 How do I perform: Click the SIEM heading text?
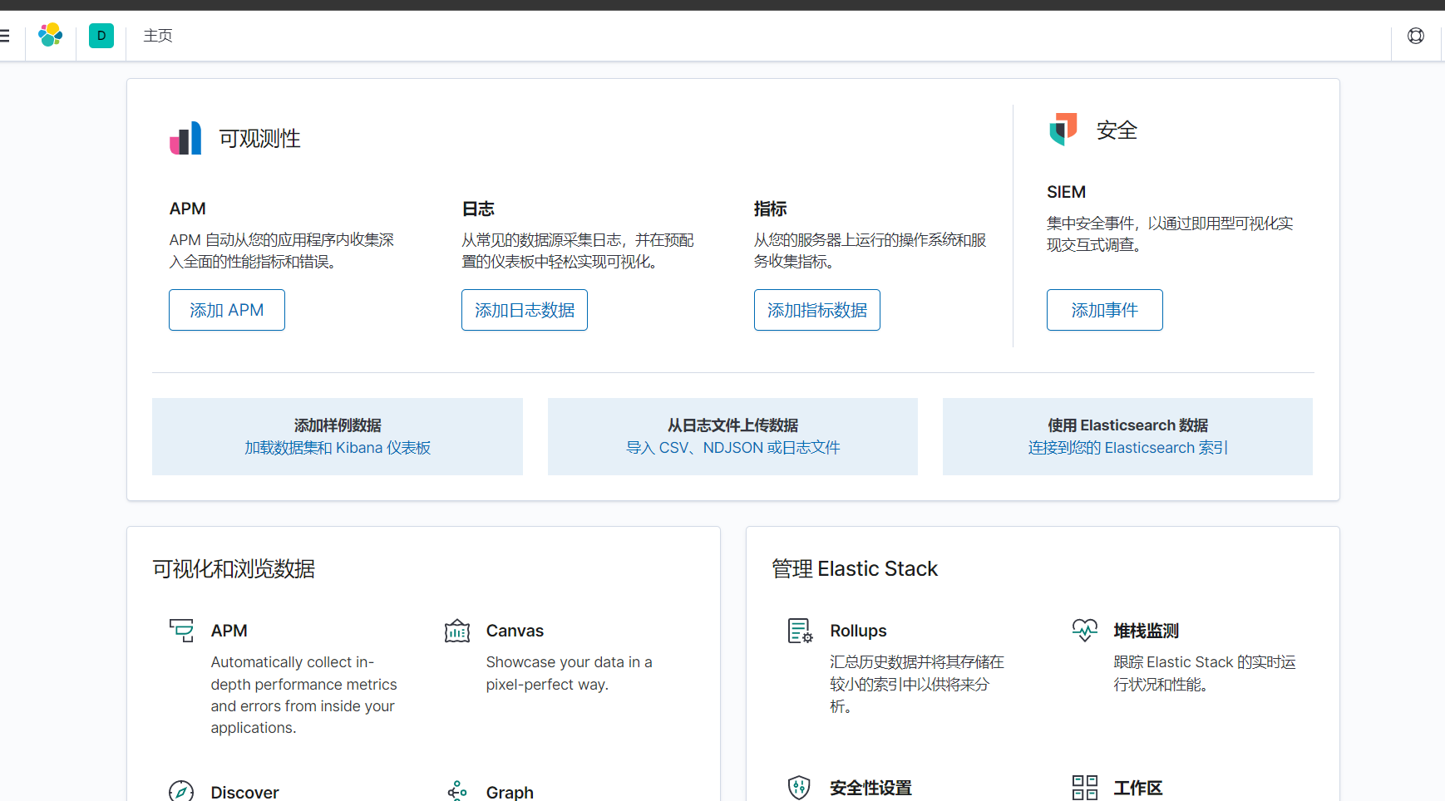[1066, 192]
